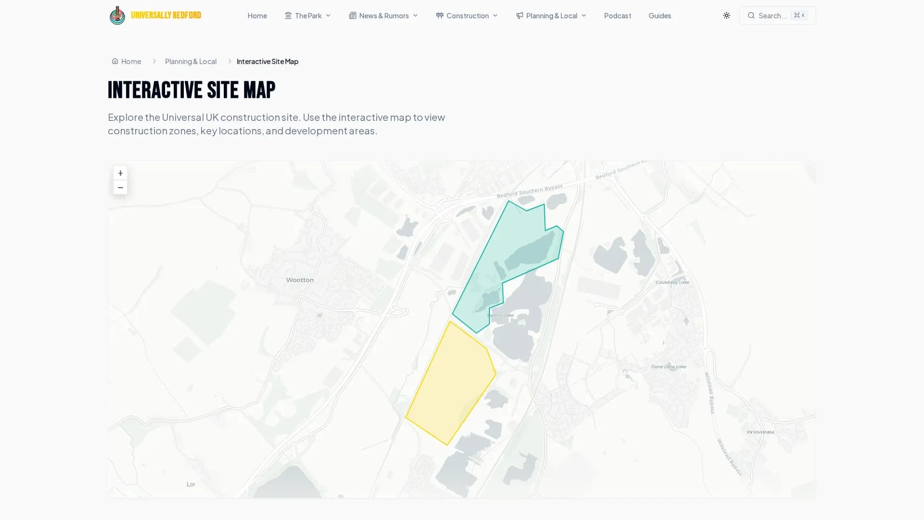This screenshot has width=924, height=520.
Task: Go to the Home nav item
Action: click(x=257, y=15)
